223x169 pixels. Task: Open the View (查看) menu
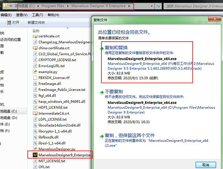pyautogui.click(x=22, y=15)
